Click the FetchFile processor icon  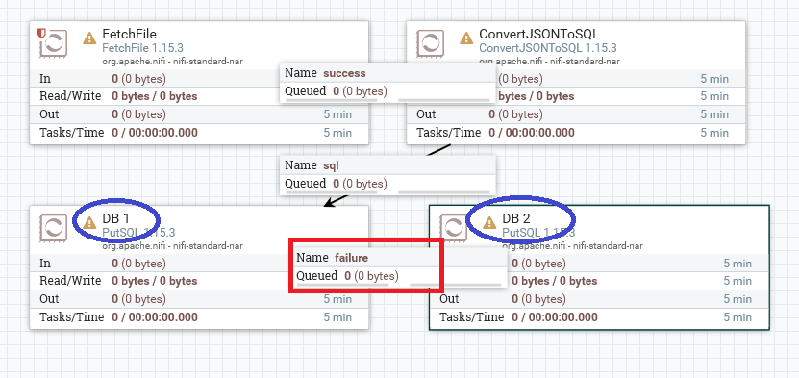53,43
